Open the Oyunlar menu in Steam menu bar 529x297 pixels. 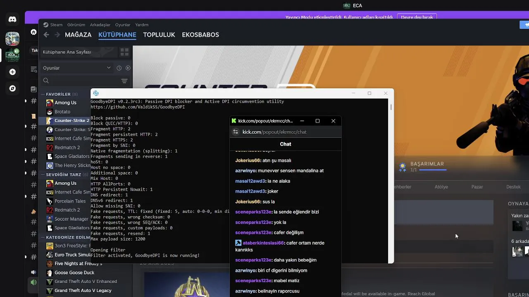point(123,25)
